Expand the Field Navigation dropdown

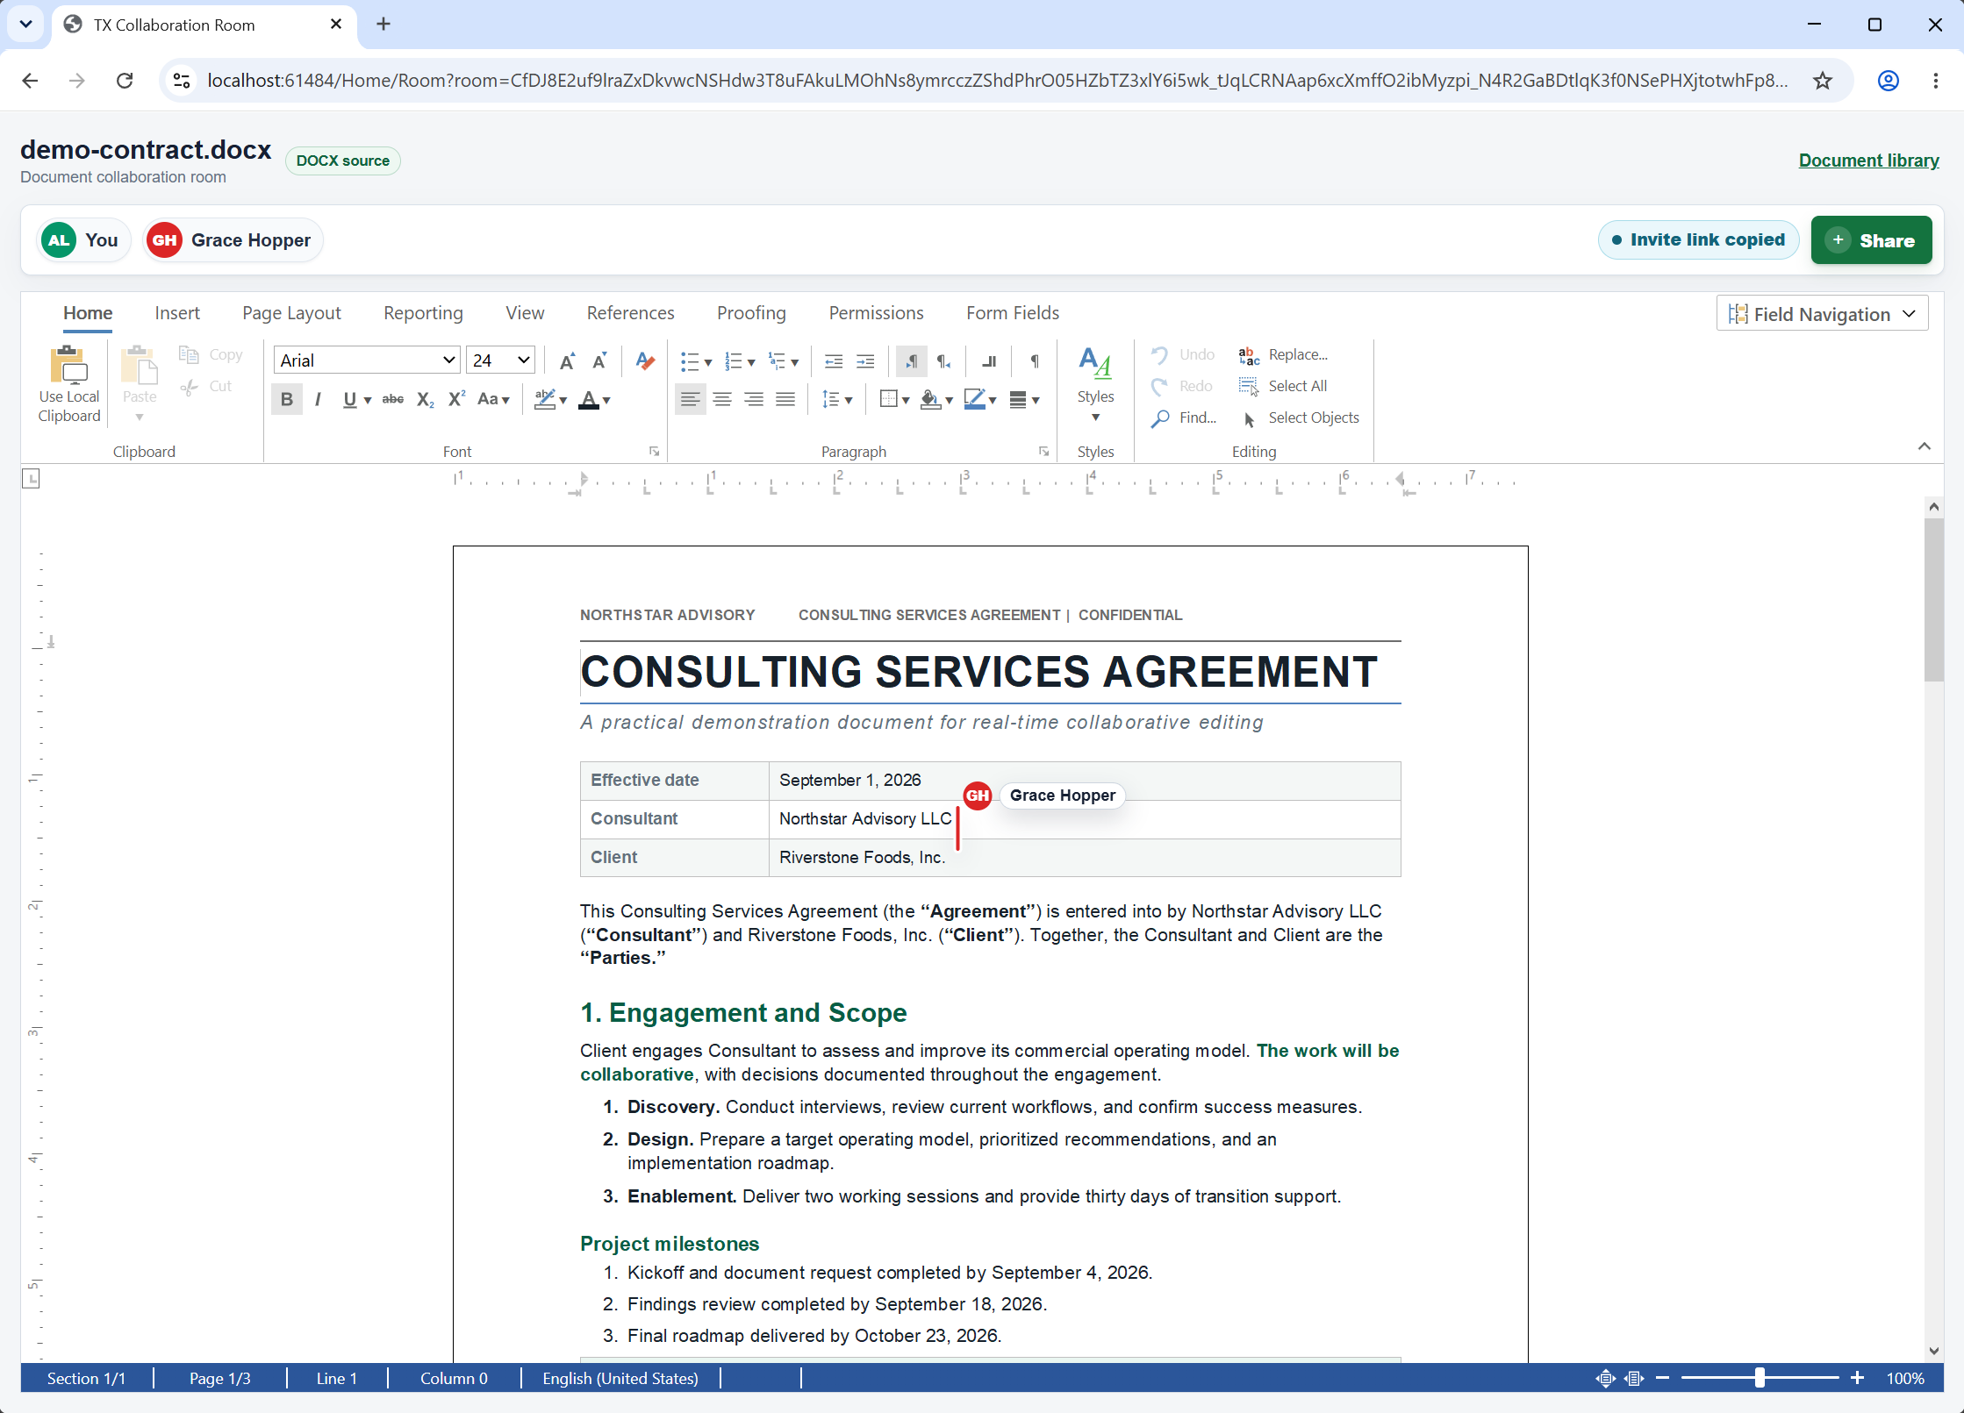pyautogui.click(x=1822, y=314)
